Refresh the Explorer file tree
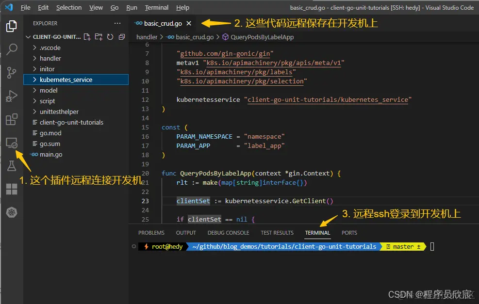Viewport: 479px width, 304px height. (110, 37)
